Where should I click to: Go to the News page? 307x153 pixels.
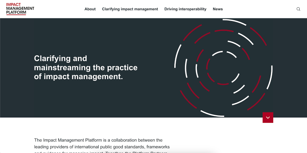tap(218, 9)
